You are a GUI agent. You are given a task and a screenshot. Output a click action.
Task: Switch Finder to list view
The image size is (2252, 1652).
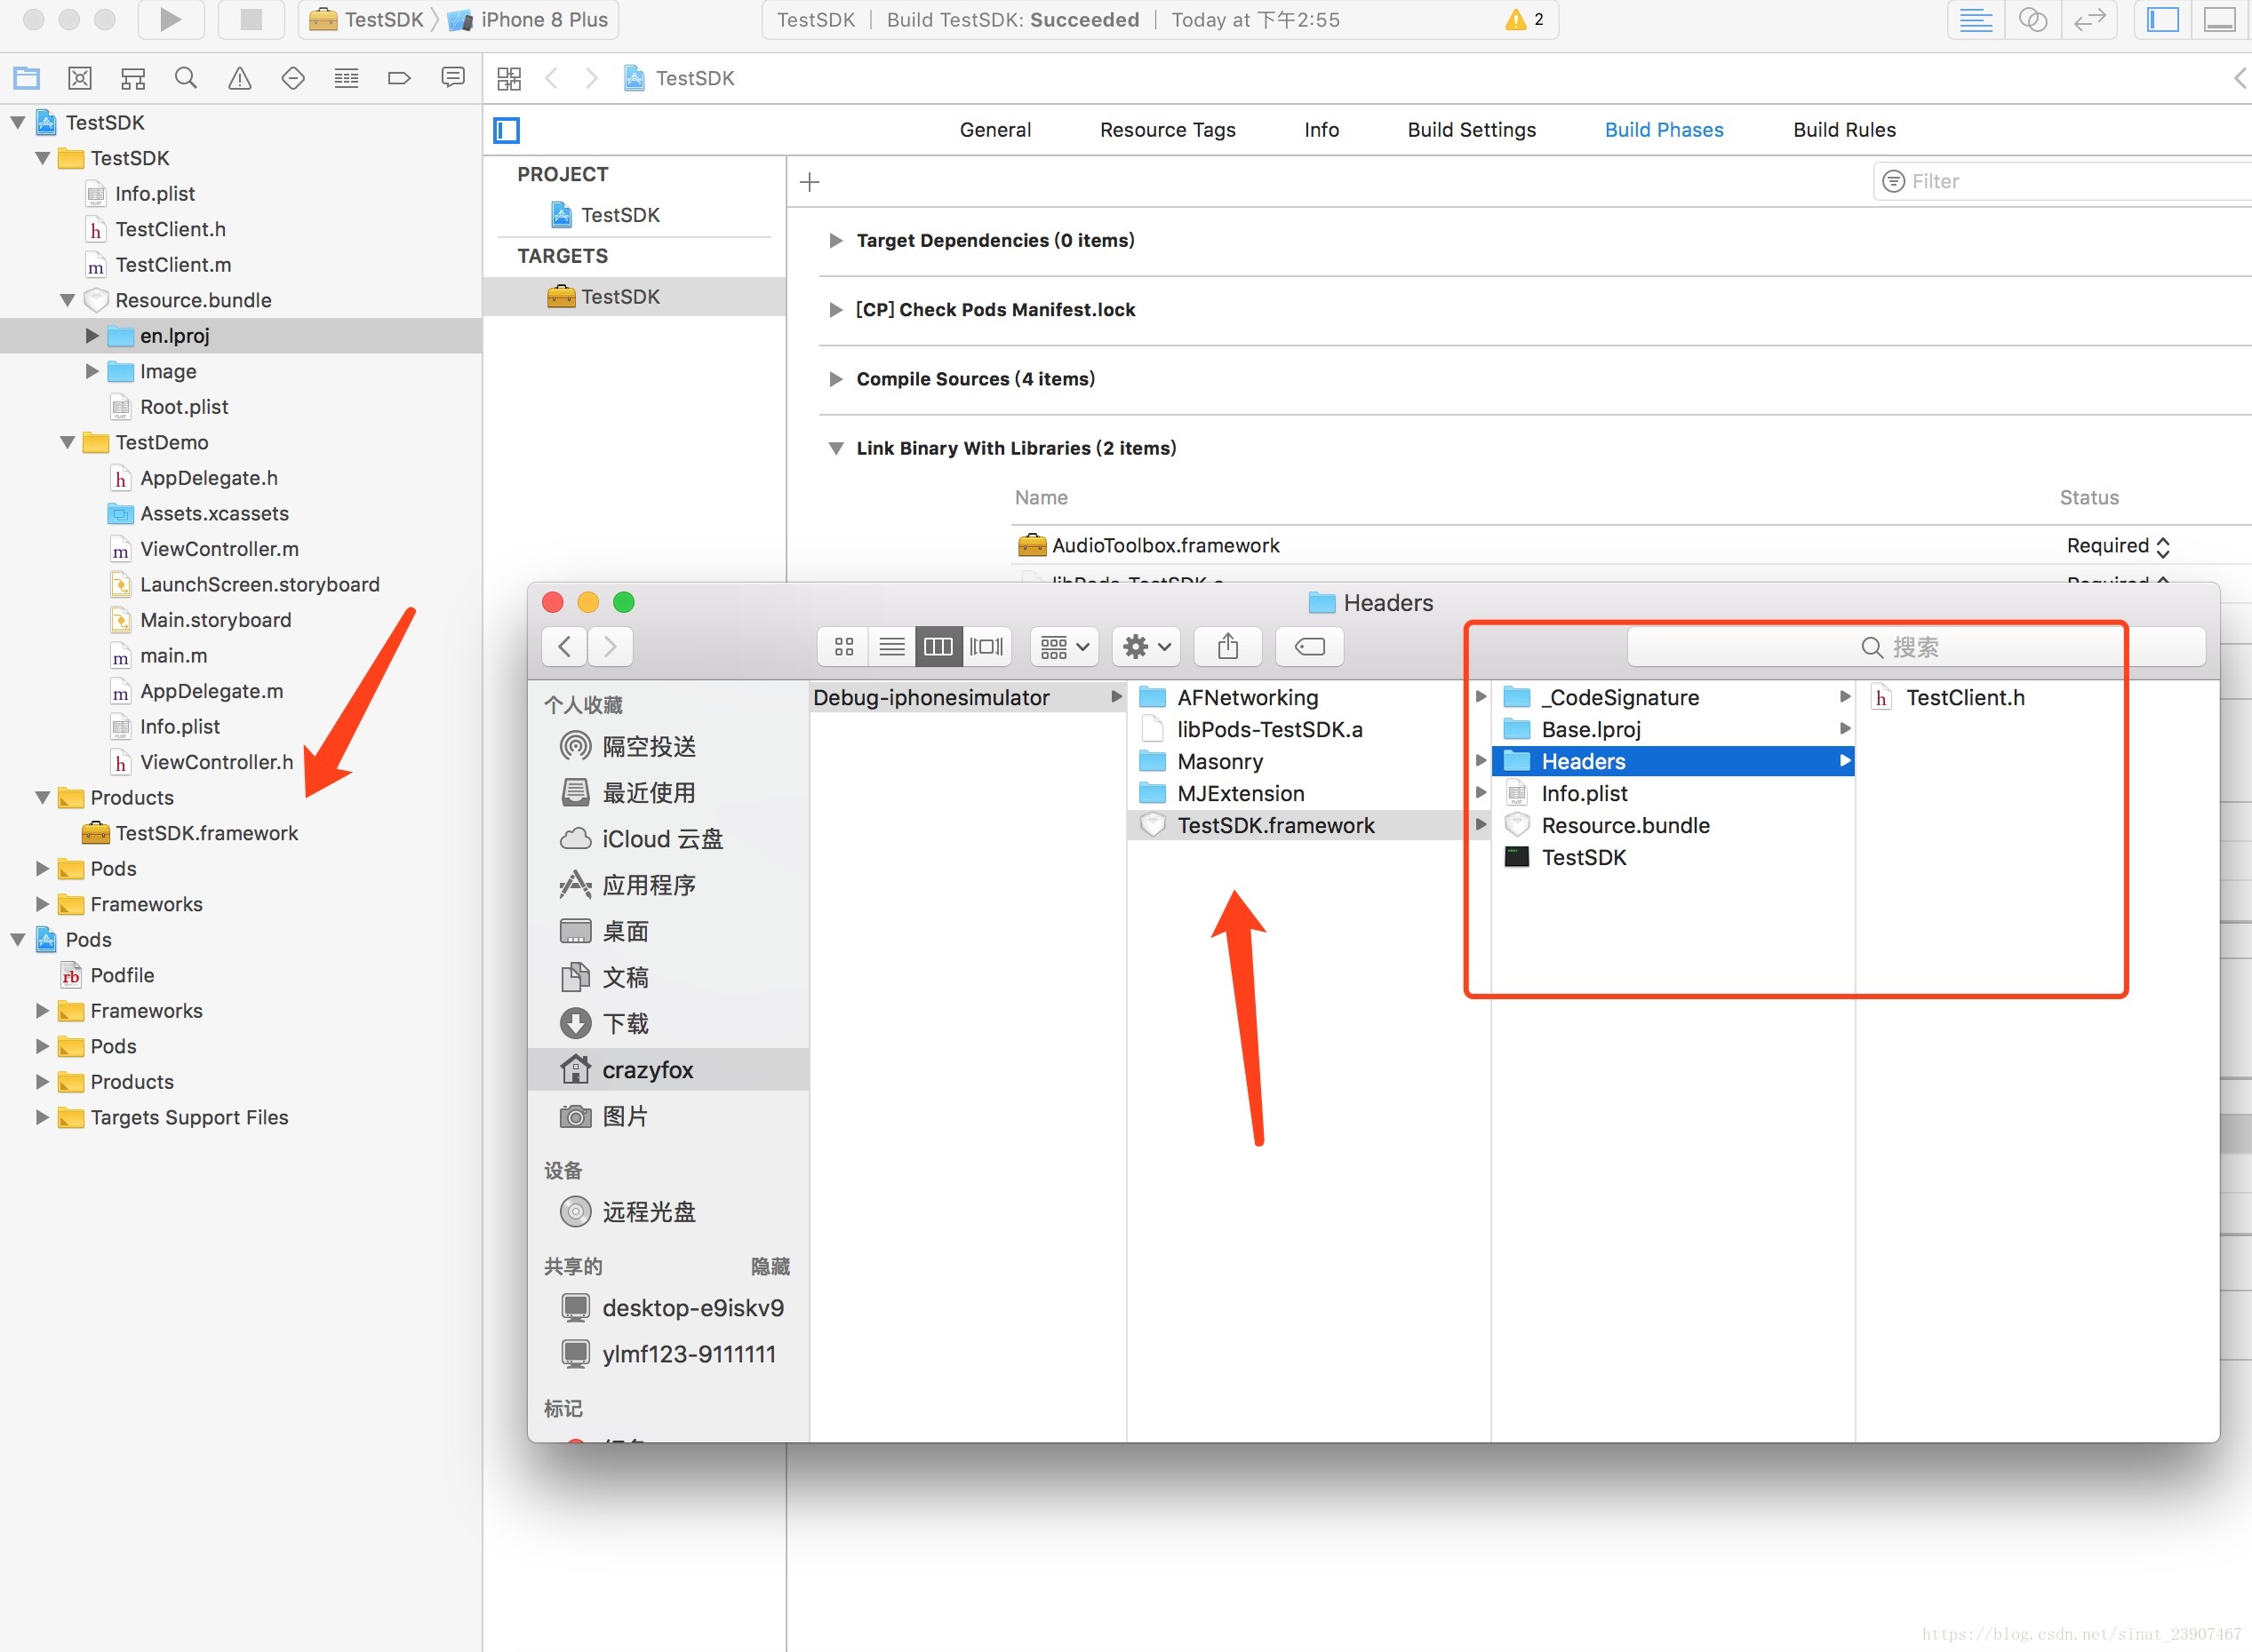coord(891,647)
